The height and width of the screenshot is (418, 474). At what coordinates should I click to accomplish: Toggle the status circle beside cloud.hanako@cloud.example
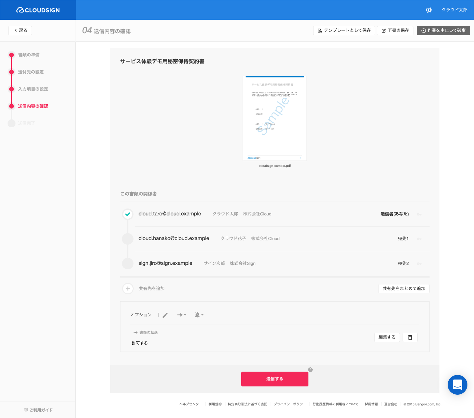[128, 239]
